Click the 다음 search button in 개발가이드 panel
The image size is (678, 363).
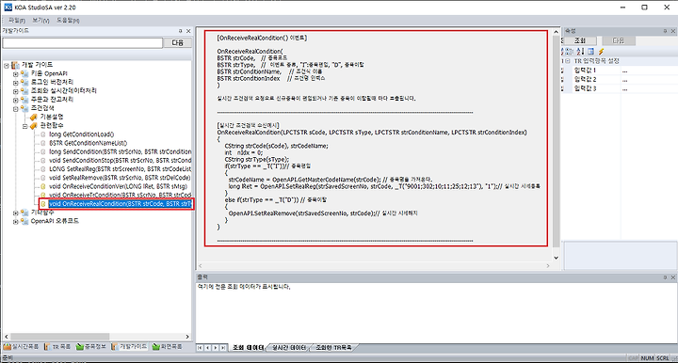(178, 42)
